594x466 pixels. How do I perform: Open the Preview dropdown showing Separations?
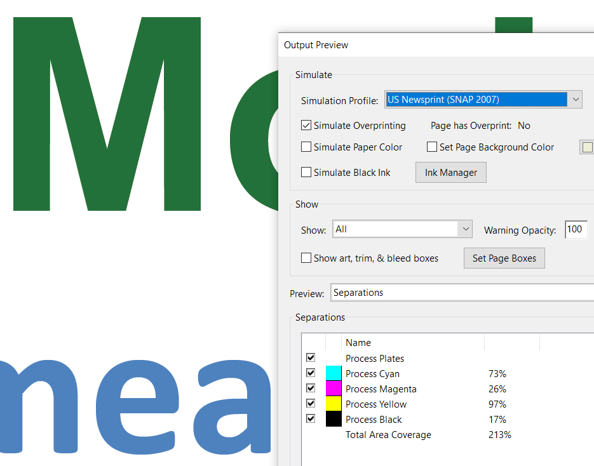[462, 293]
